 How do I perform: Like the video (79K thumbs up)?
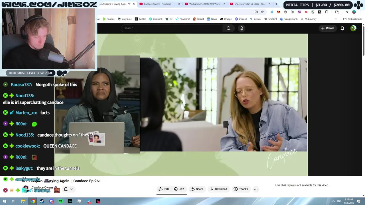[x=164, y=189]
